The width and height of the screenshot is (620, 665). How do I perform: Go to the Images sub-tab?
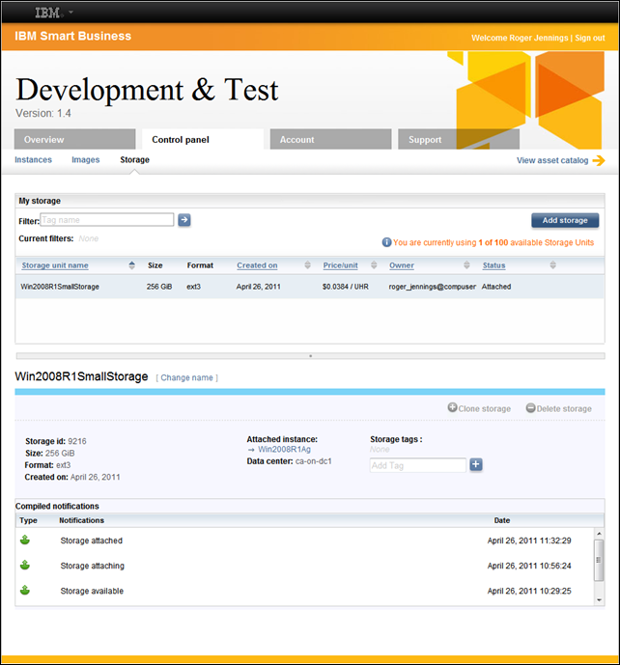pos(86,160)
